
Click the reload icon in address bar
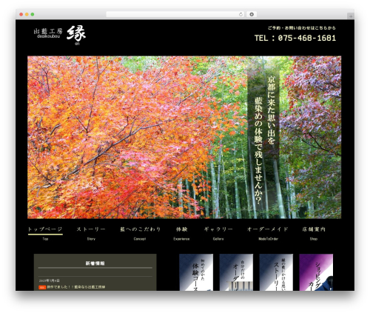coord(240,14)
